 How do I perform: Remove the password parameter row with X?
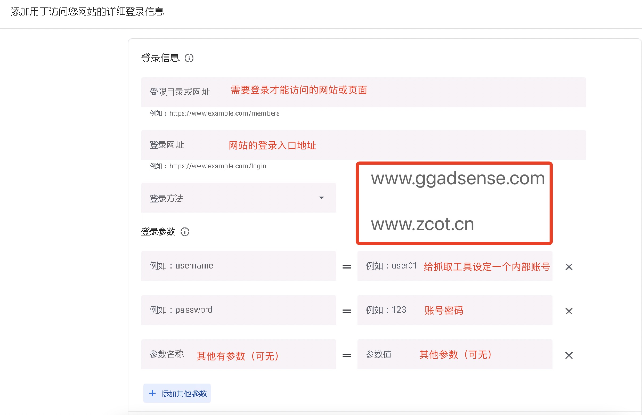pyautogui.click(x=569, y=311)
